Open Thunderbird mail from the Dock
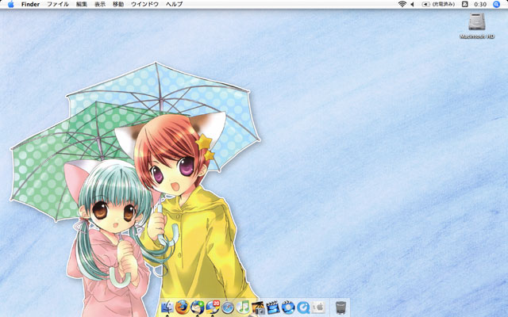Screen dimensions: 508x317 tap(198, 307)
